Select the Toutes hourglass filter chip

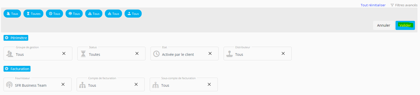(x=33, y=14)
